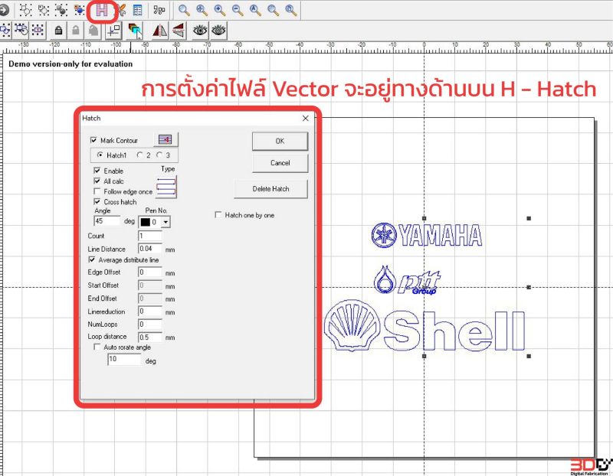The height and width of the screenshot is (476, 613).
Task: Click the Cancel button
Action: (280, 163)
